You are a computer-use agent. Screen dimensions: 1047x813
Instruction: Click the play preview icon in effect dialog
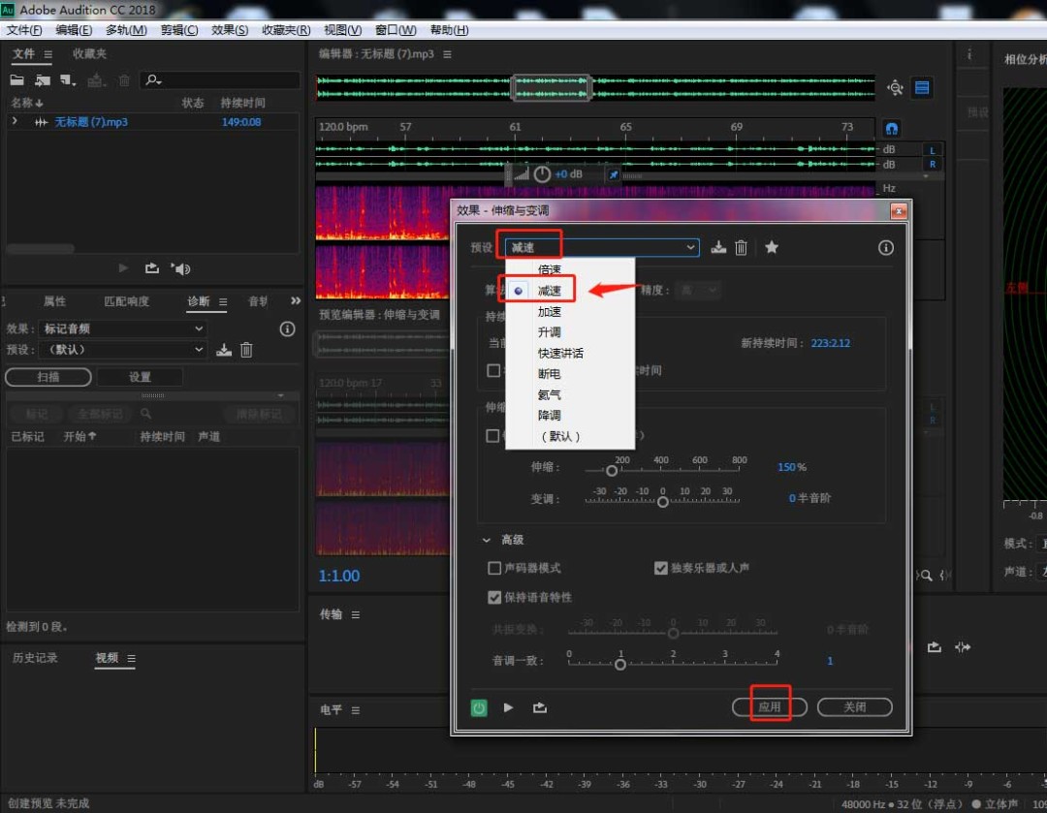(508, 708)
